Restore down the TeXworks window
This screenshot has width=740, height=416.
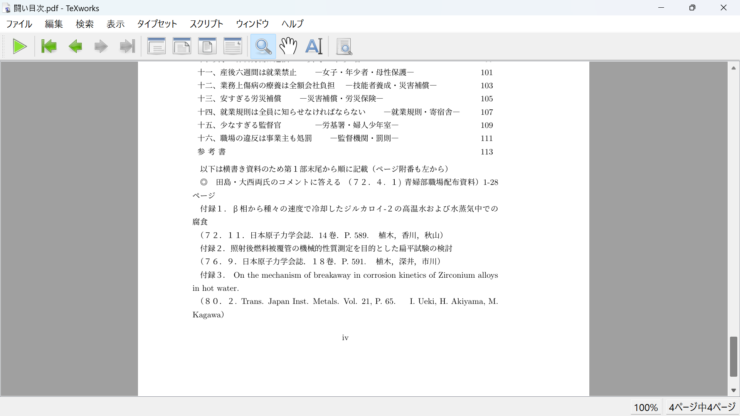click(692, 8)
